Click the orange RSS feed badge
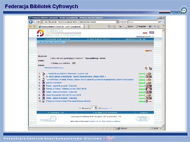 click(147, 51)
